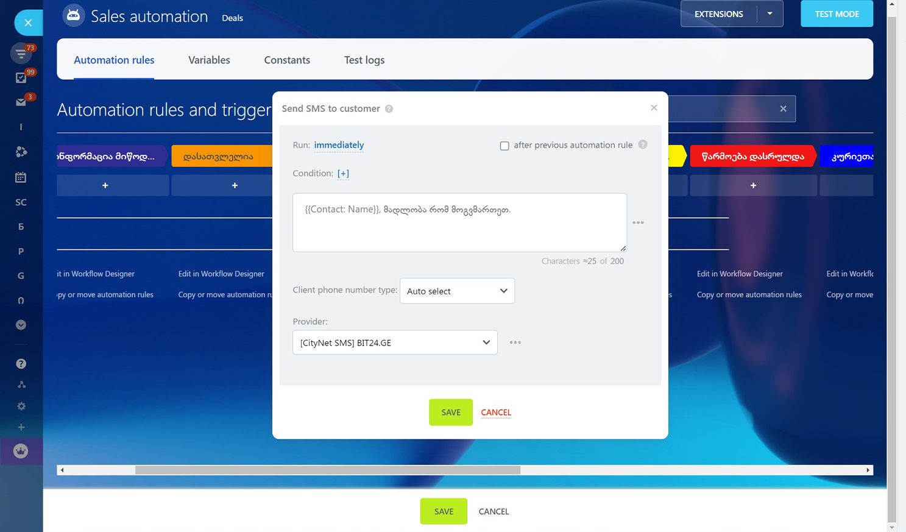Open settings gear icon in sidebar
This screenshot has height=532, width=906.
(x=21, y=406)
